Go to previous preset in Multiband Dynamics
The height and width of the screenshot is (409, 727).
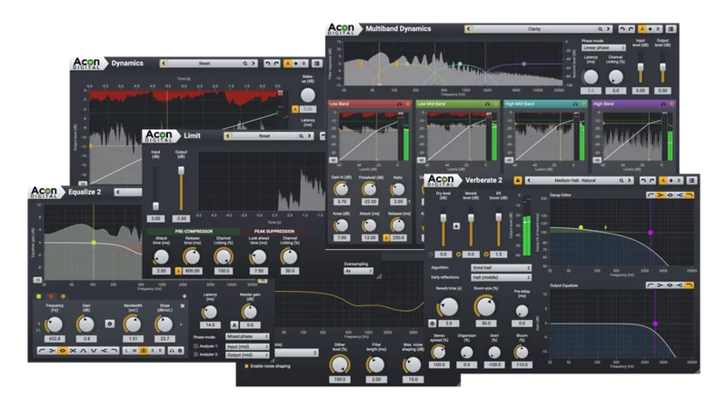point(468,29)
